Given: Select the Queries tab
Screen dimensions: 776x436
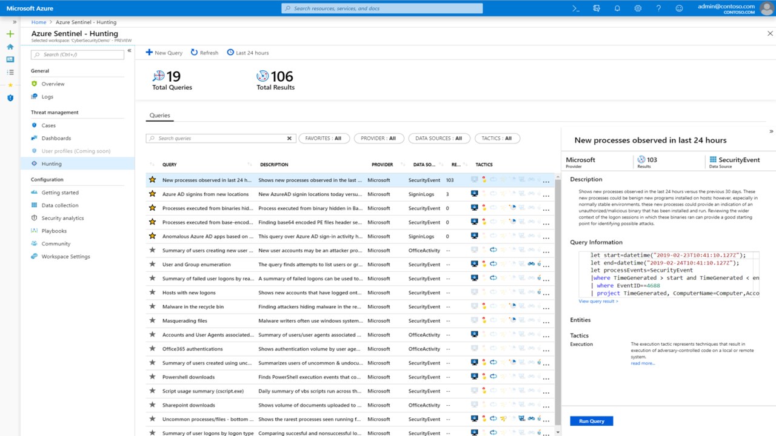Looking at the screenshot, I should coord(160,115).
